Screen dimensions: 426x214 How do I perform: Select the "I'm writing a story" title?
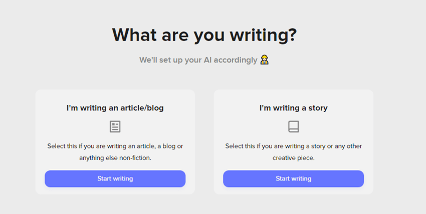click(x=293, y=108)
